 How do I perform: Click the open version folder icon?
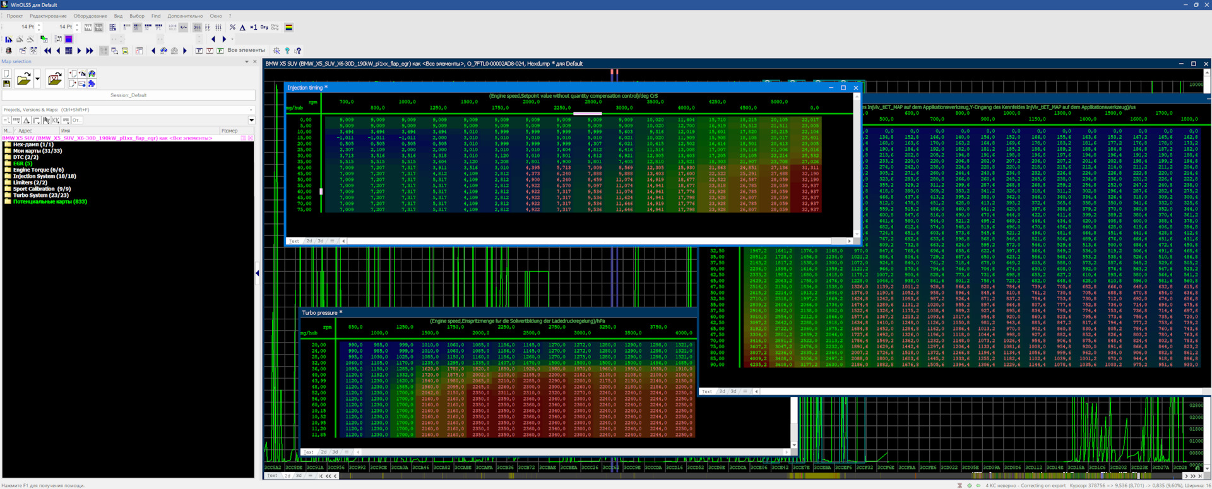[x=55, y=79]
